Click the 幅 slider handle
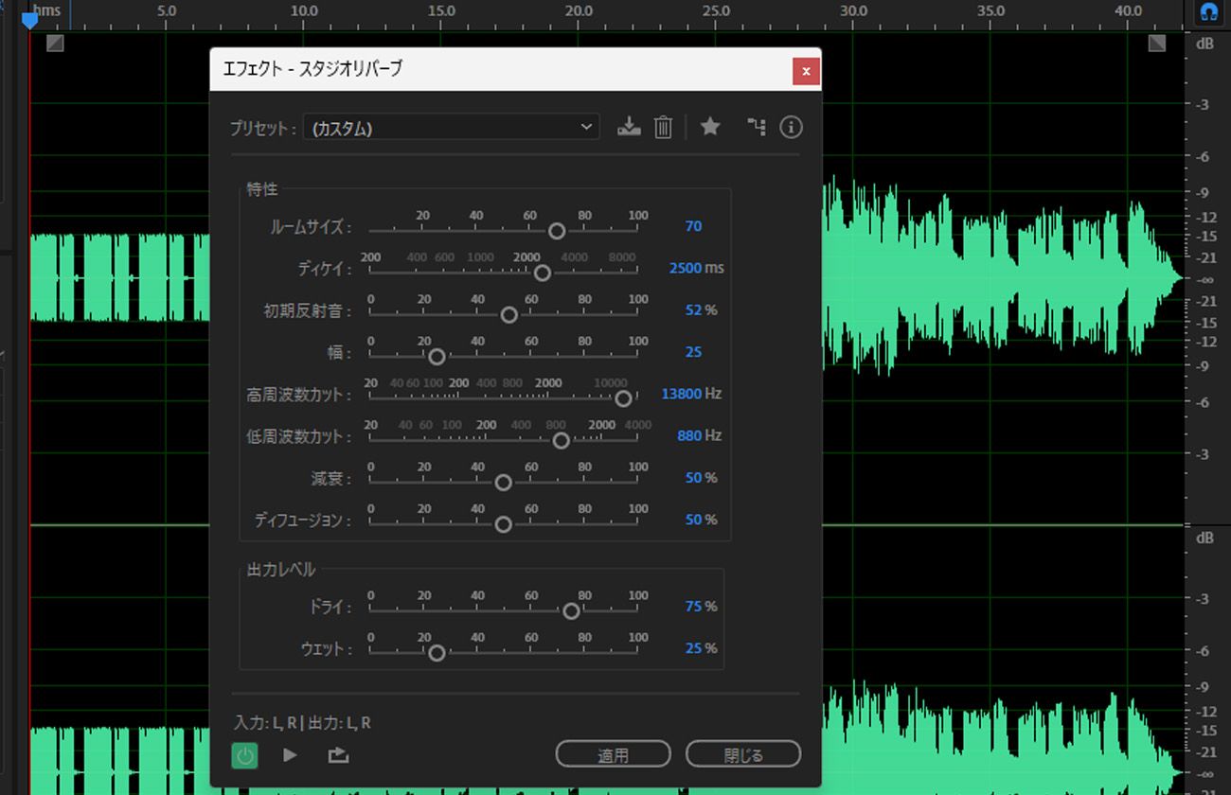Screen dimensions: 1231x795 click(437, 357)
